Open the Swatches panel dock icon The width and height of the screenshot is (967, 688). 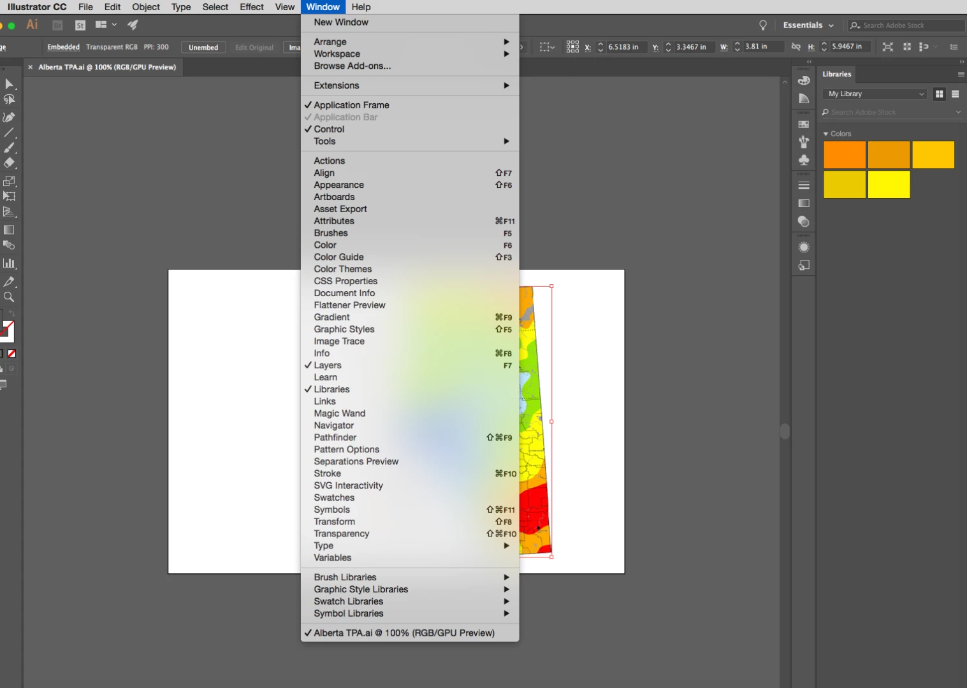(804, 124)
